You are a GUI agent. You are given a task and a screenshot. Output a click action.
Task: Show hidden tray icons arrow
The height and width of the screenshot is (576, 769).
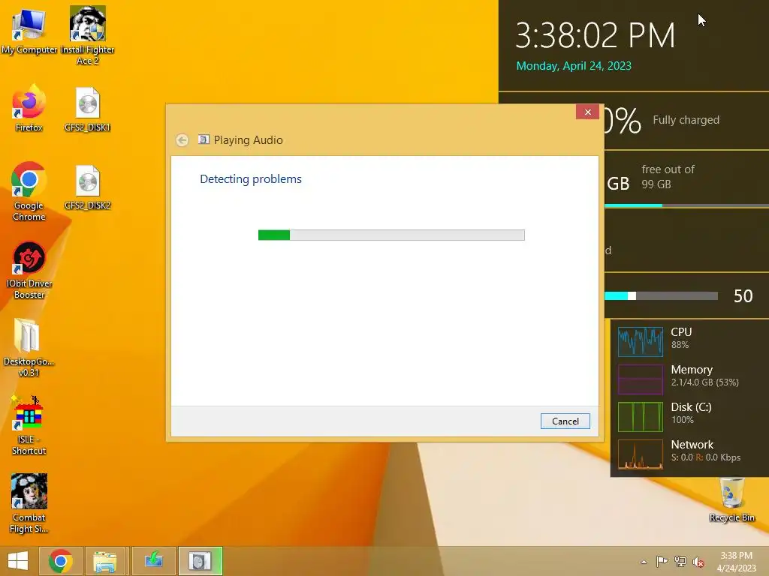[x=644, y=562]
